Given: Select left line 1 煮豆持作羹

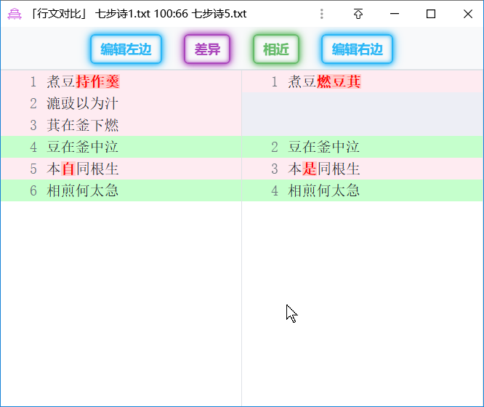Looking at the screenshot, I should tap(83, 81).
